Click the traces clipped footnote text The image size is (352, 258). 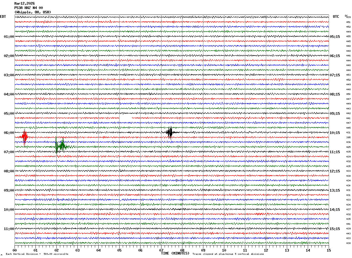pos(228,254)
